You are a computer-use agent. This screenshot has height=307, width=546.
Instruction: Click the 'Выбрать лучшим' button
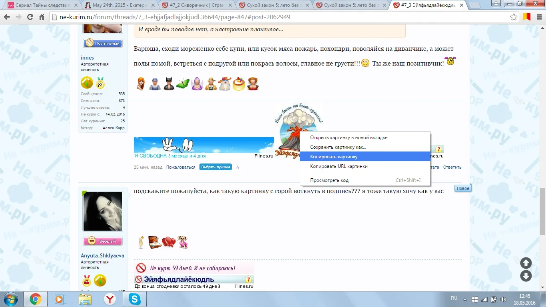[215, 167]
